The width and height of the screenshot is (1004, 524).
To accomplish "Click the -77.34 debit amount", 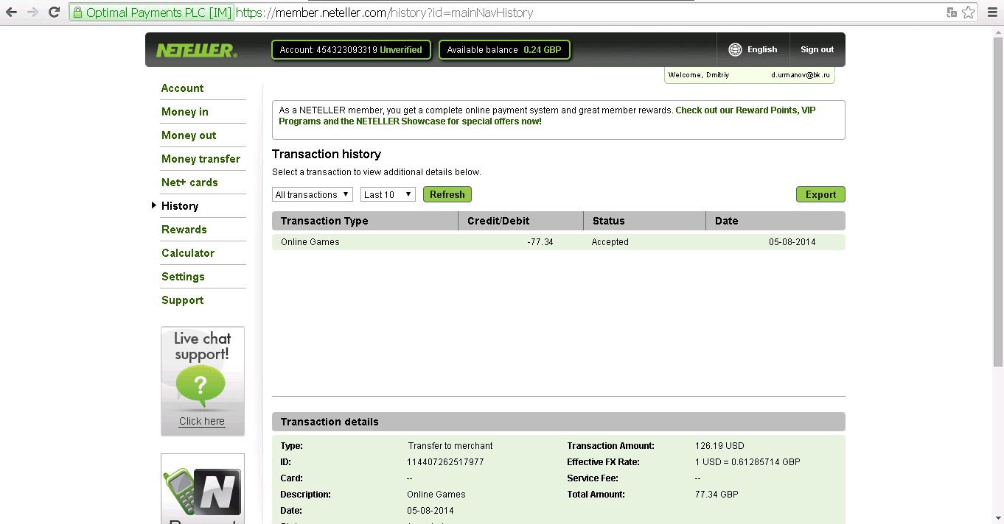I will pyautogui.click(x=540, y=242).
